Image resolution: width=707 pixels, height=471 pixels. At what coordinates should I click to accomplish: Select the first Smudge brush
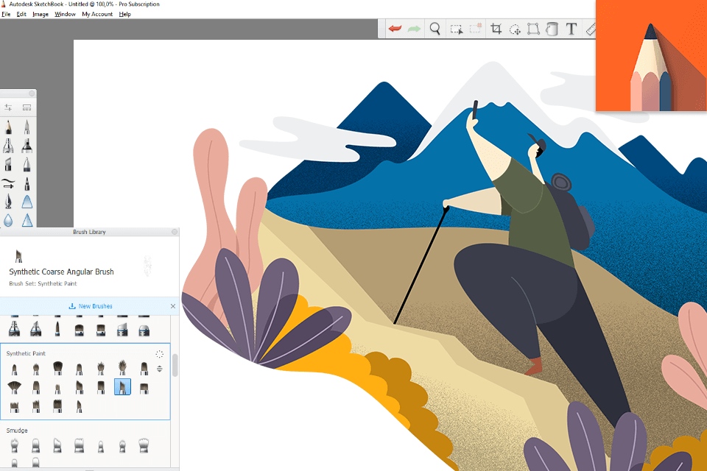14,445
